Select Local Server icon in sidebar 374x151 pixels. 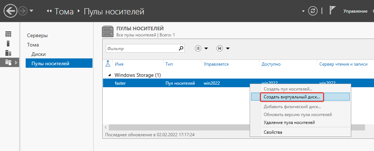[8, 44]
